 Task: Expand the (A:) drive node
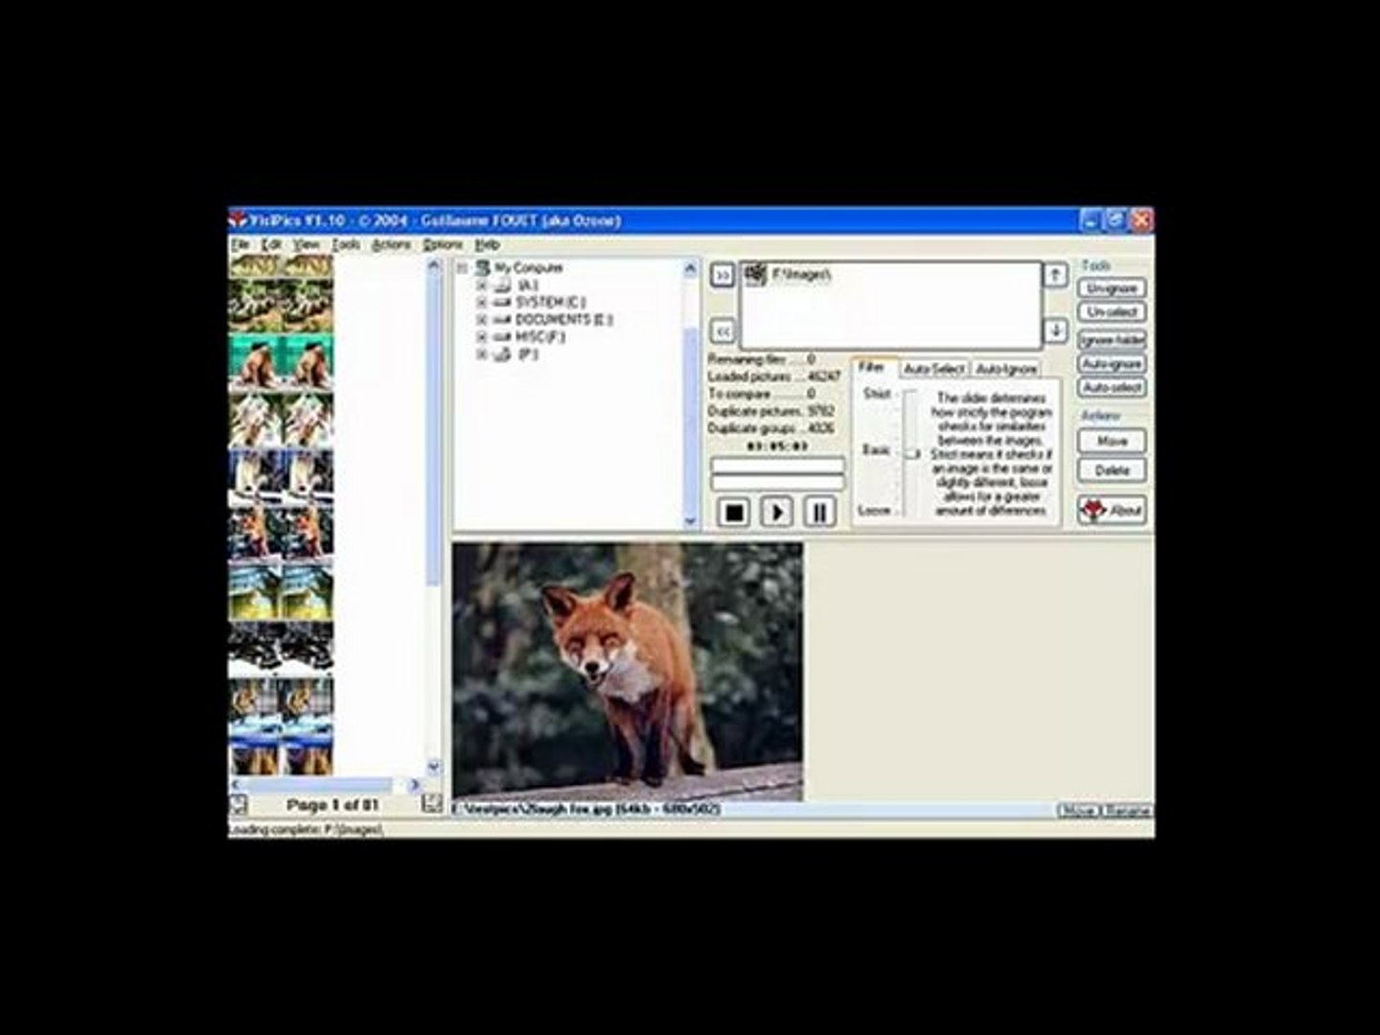point(482,286)
